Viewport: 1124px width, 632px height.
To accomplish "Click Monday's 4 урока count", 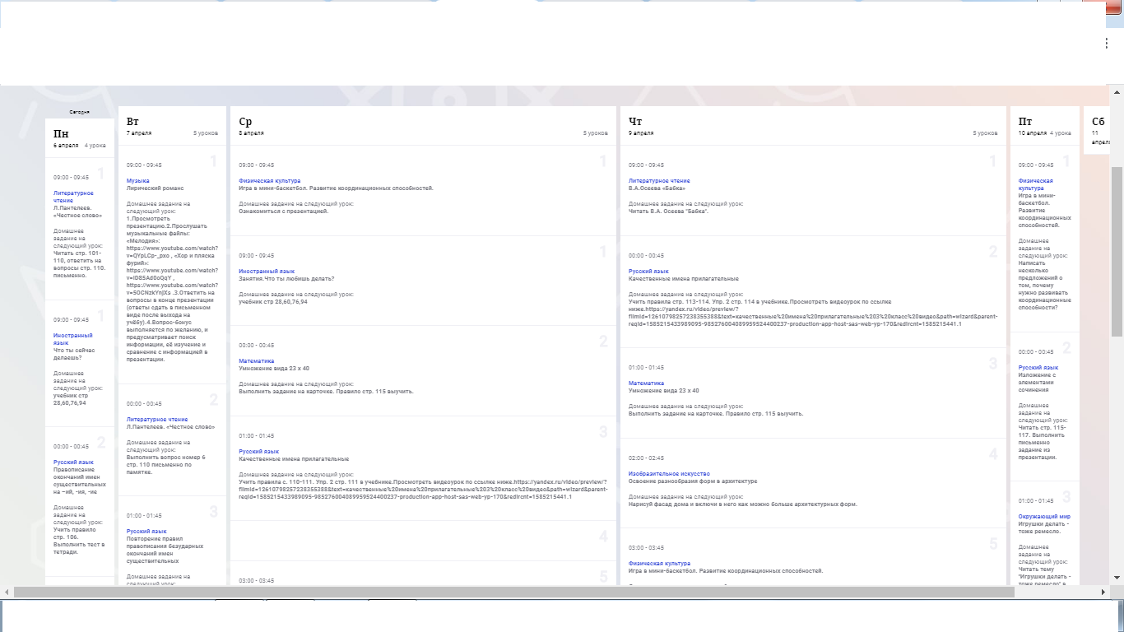I will coord(95,145).
